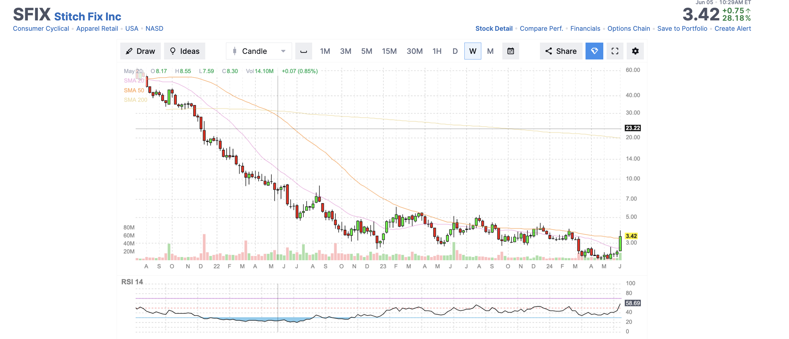
Task: Open the Financials page
Action: tap(585, 28)
